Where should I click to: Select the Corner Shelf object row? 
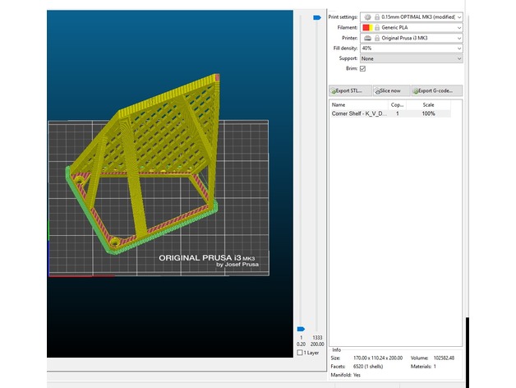pyautogui.click(x=390, y=113)
